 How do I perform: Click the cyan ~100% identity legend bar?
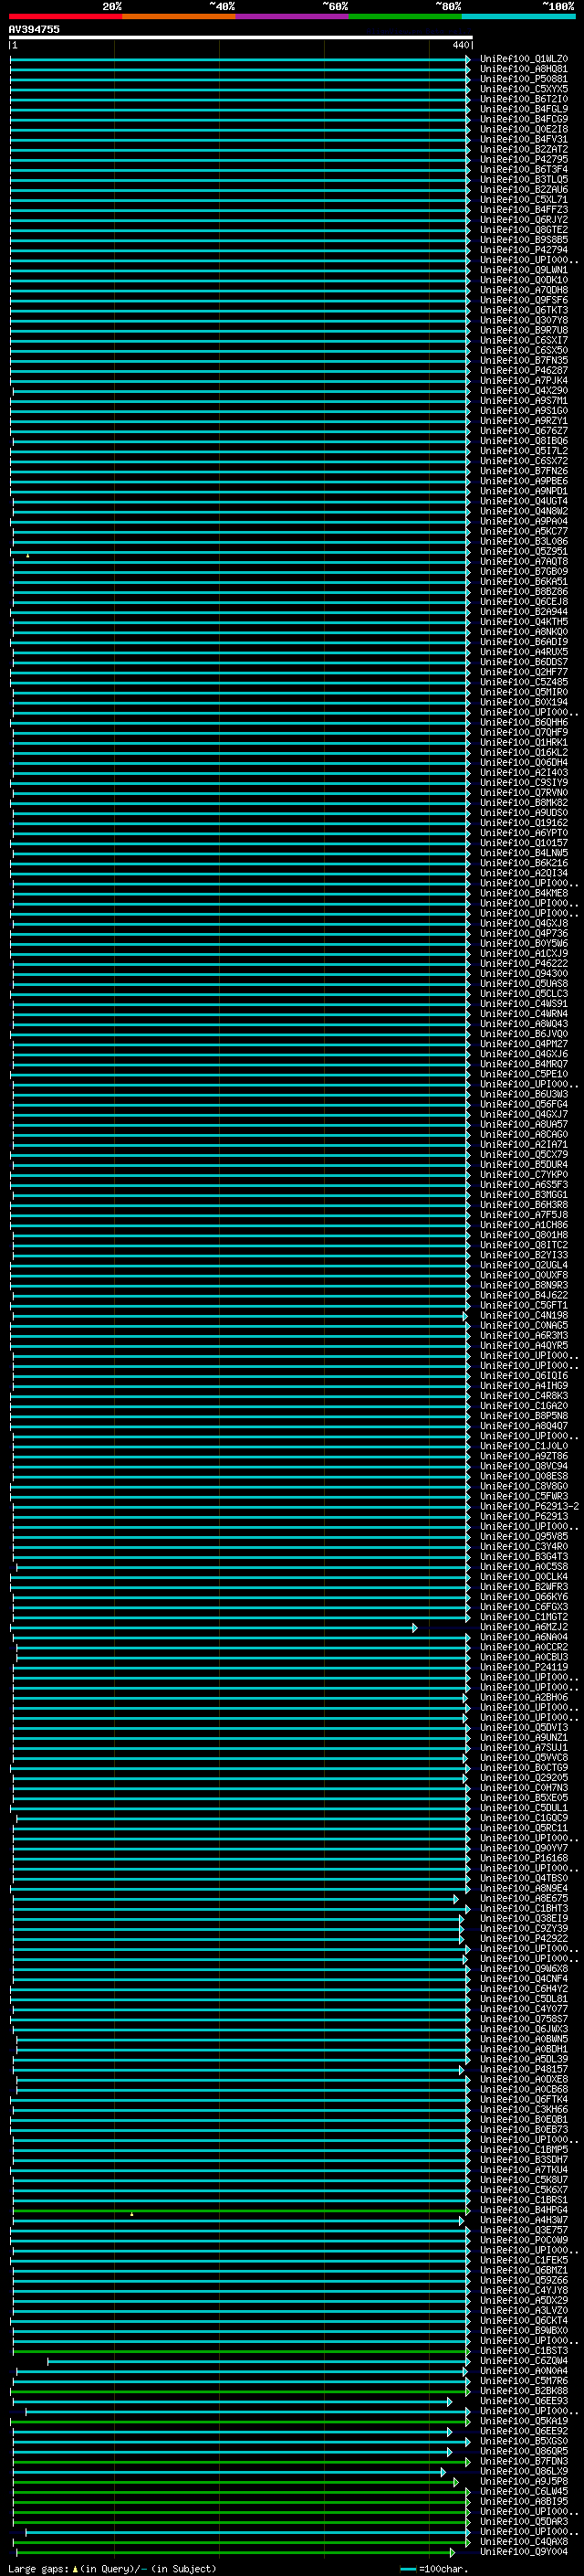click(x=519, y=16)
